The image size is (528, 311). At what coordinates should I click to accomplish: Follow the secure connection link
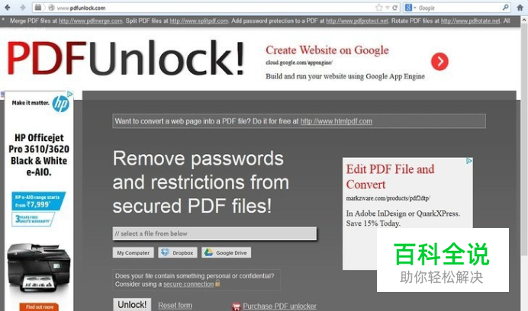pyautogui.click(x=188, y=284)
